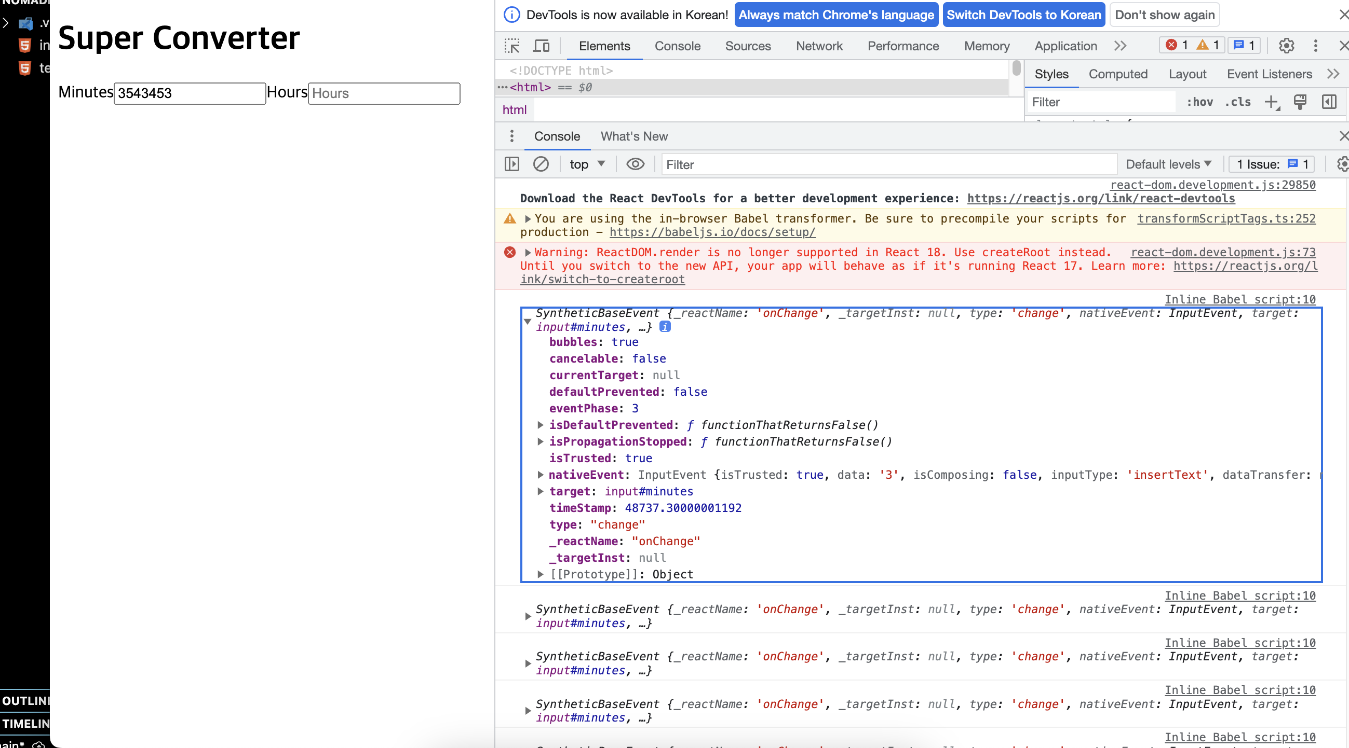Toggle the device toolbar icon

tap(541, 46)
